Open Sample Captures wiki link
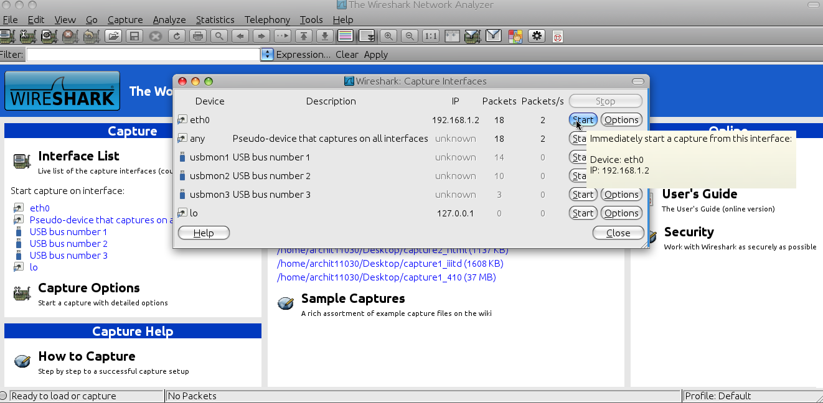The width and height of the screenshot is (823, 403). coord(353,299)
